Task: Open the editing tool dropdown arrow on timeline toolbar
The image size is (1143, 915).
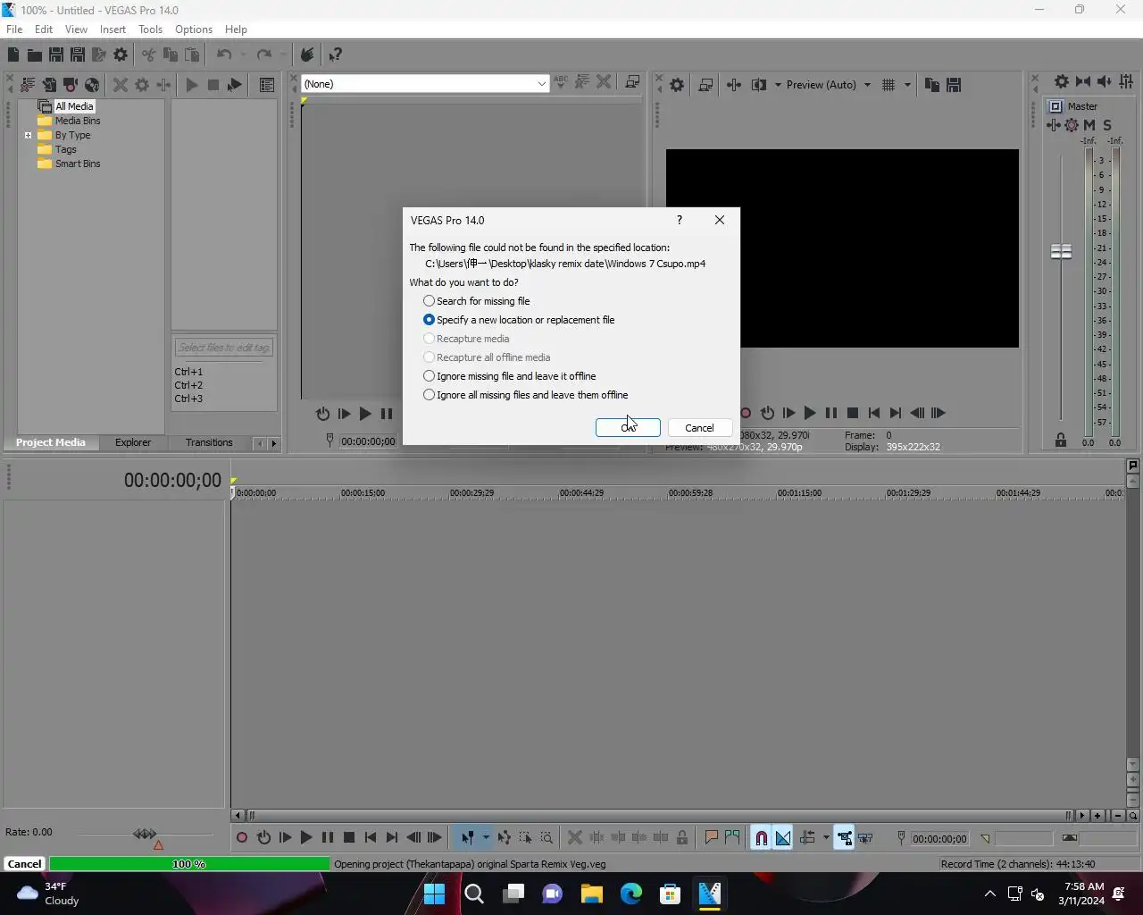Action: [x=486, y=838]
